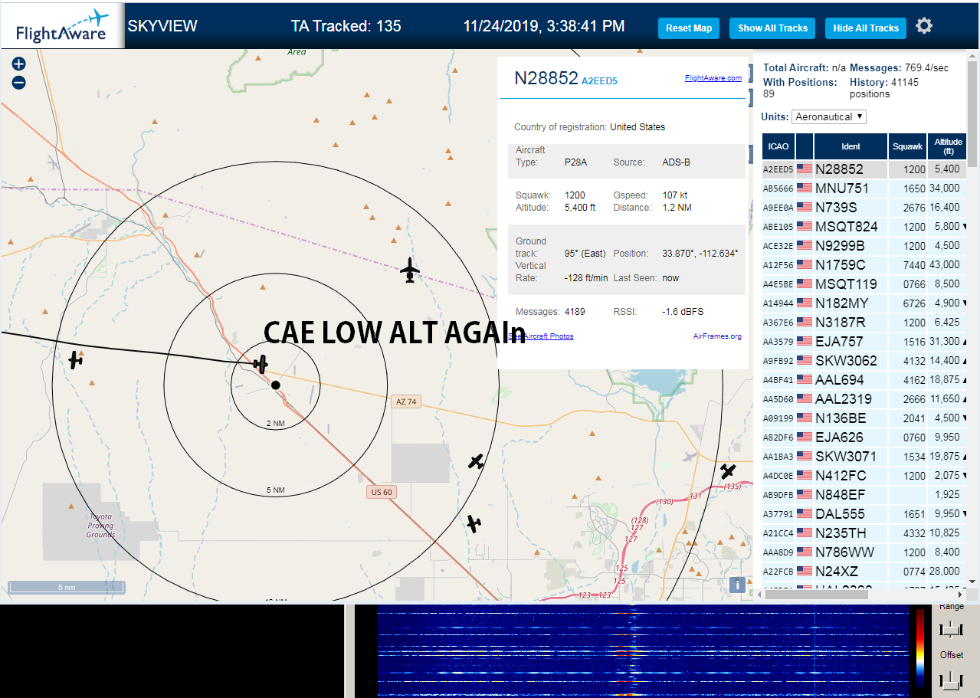Select the highlighted aircraft icon at track end

coord(261,364)
